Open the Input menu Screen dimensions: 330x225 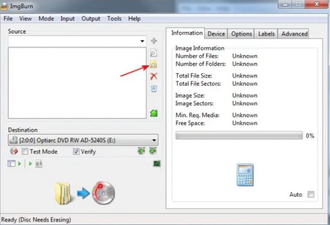point(67,18)
